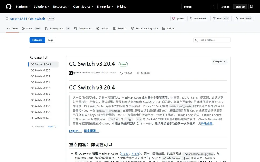Screen dimensions: 260x162
Task: Select CC Switch v3.20.1 in release list
Action: tap(40, 82)
